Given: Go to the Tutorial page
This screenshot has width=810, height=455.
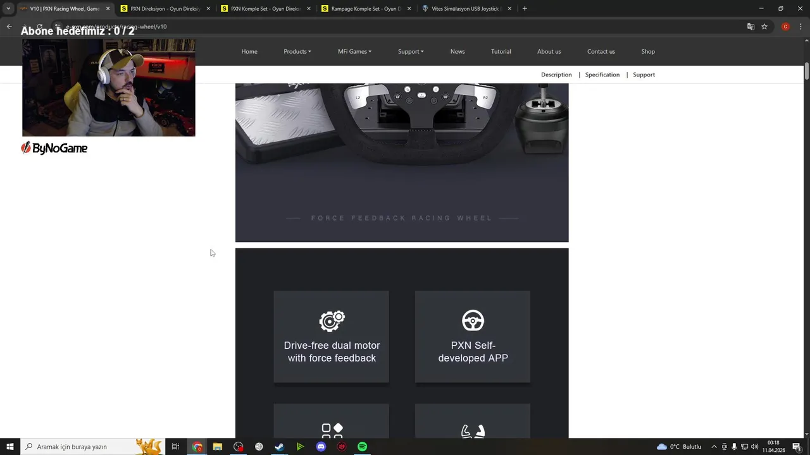Looking at the screenshot, I should 501,51.
